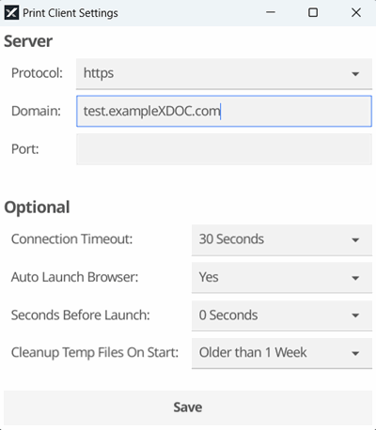
Task: Open the Connection Timeout dropdown arrow
Action: point(355,240)
